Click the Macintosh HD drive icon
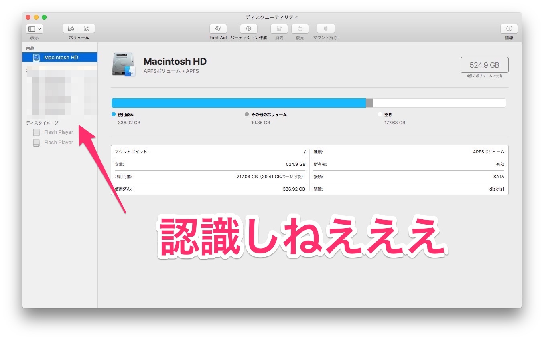The image size is (544, 340). click(x=124, y=65)
